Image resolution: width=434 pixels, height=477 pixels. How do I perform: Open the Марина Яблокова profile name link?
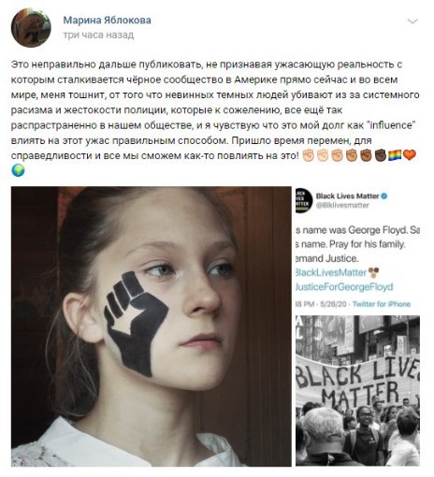(x=107, y=20)
